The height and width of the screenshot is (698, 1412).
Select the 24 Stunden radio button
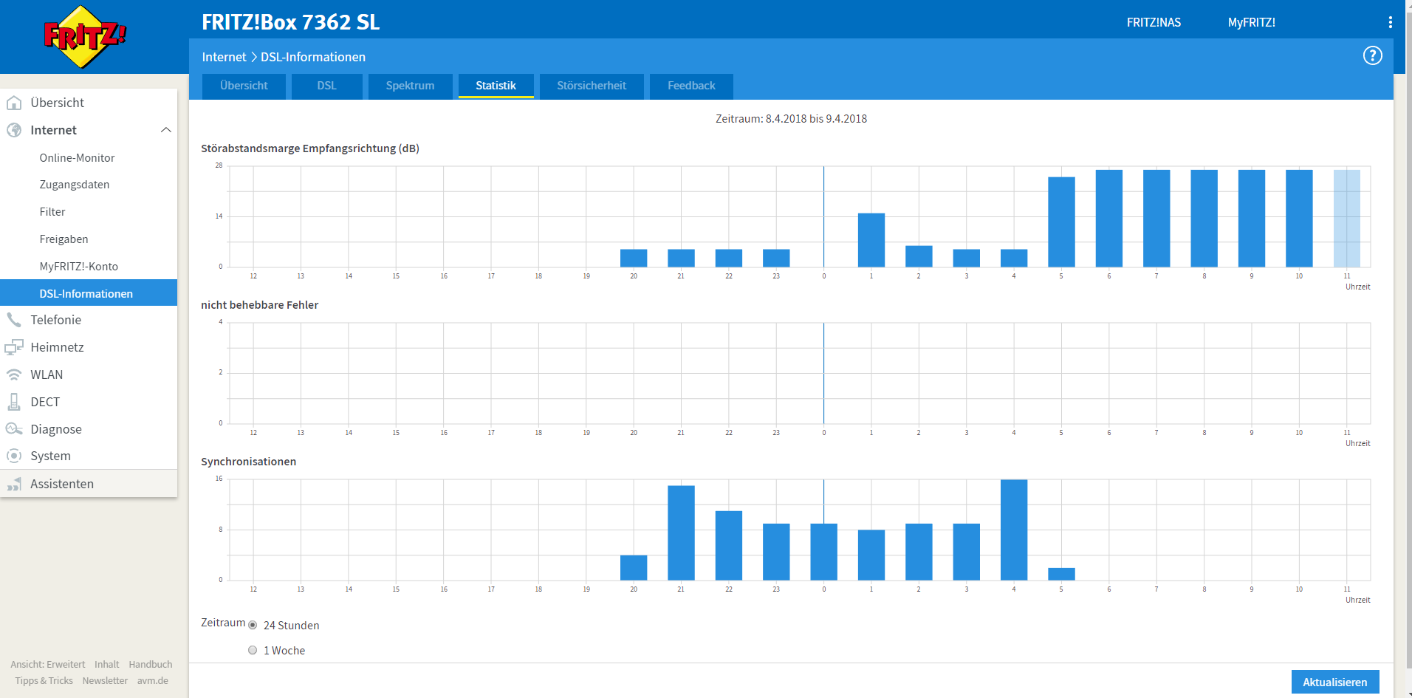pyautogui.click(x=253, y=626)
